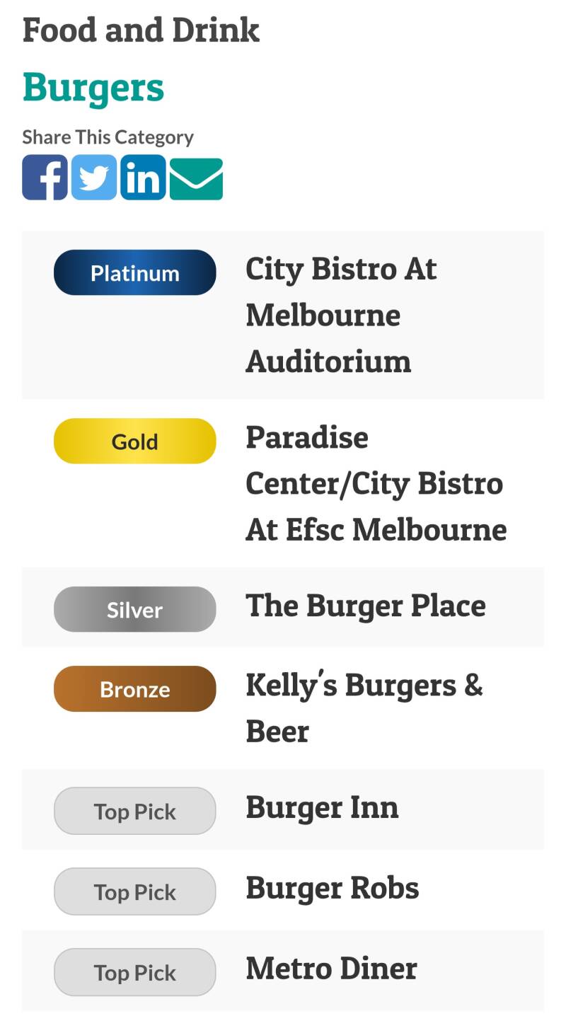Viewport: 566px width, 1016px height.
Task: Click the Platinum award badge
Action: [x=134, y=273]
